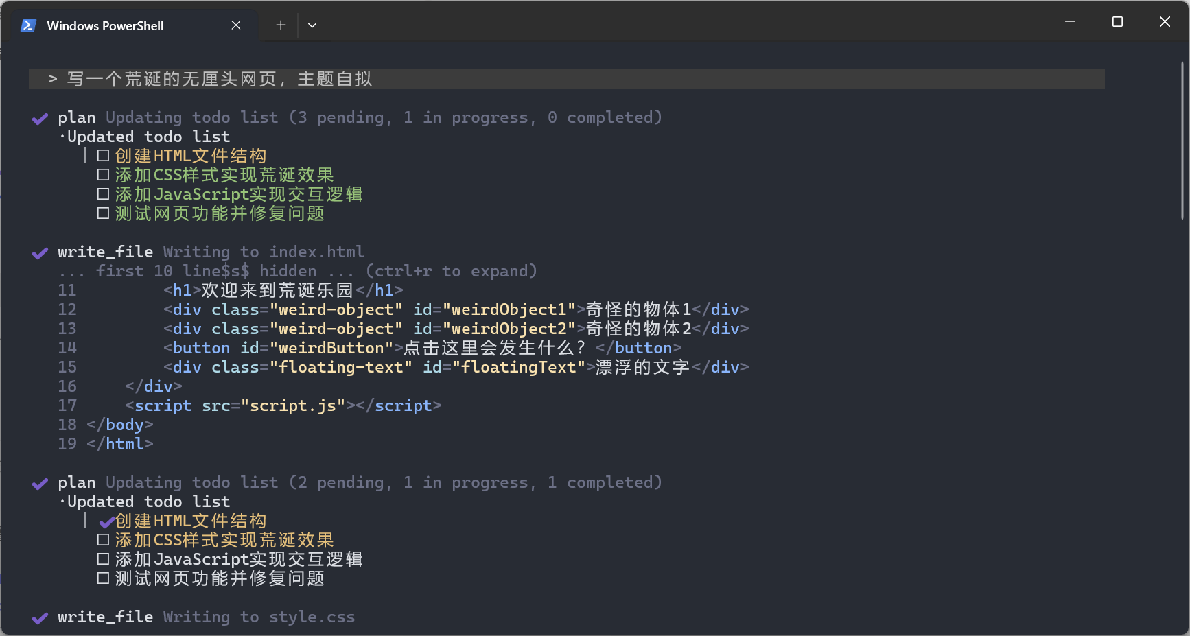
Task: Maximize the terminal window
Action: tap(1117, 22)
